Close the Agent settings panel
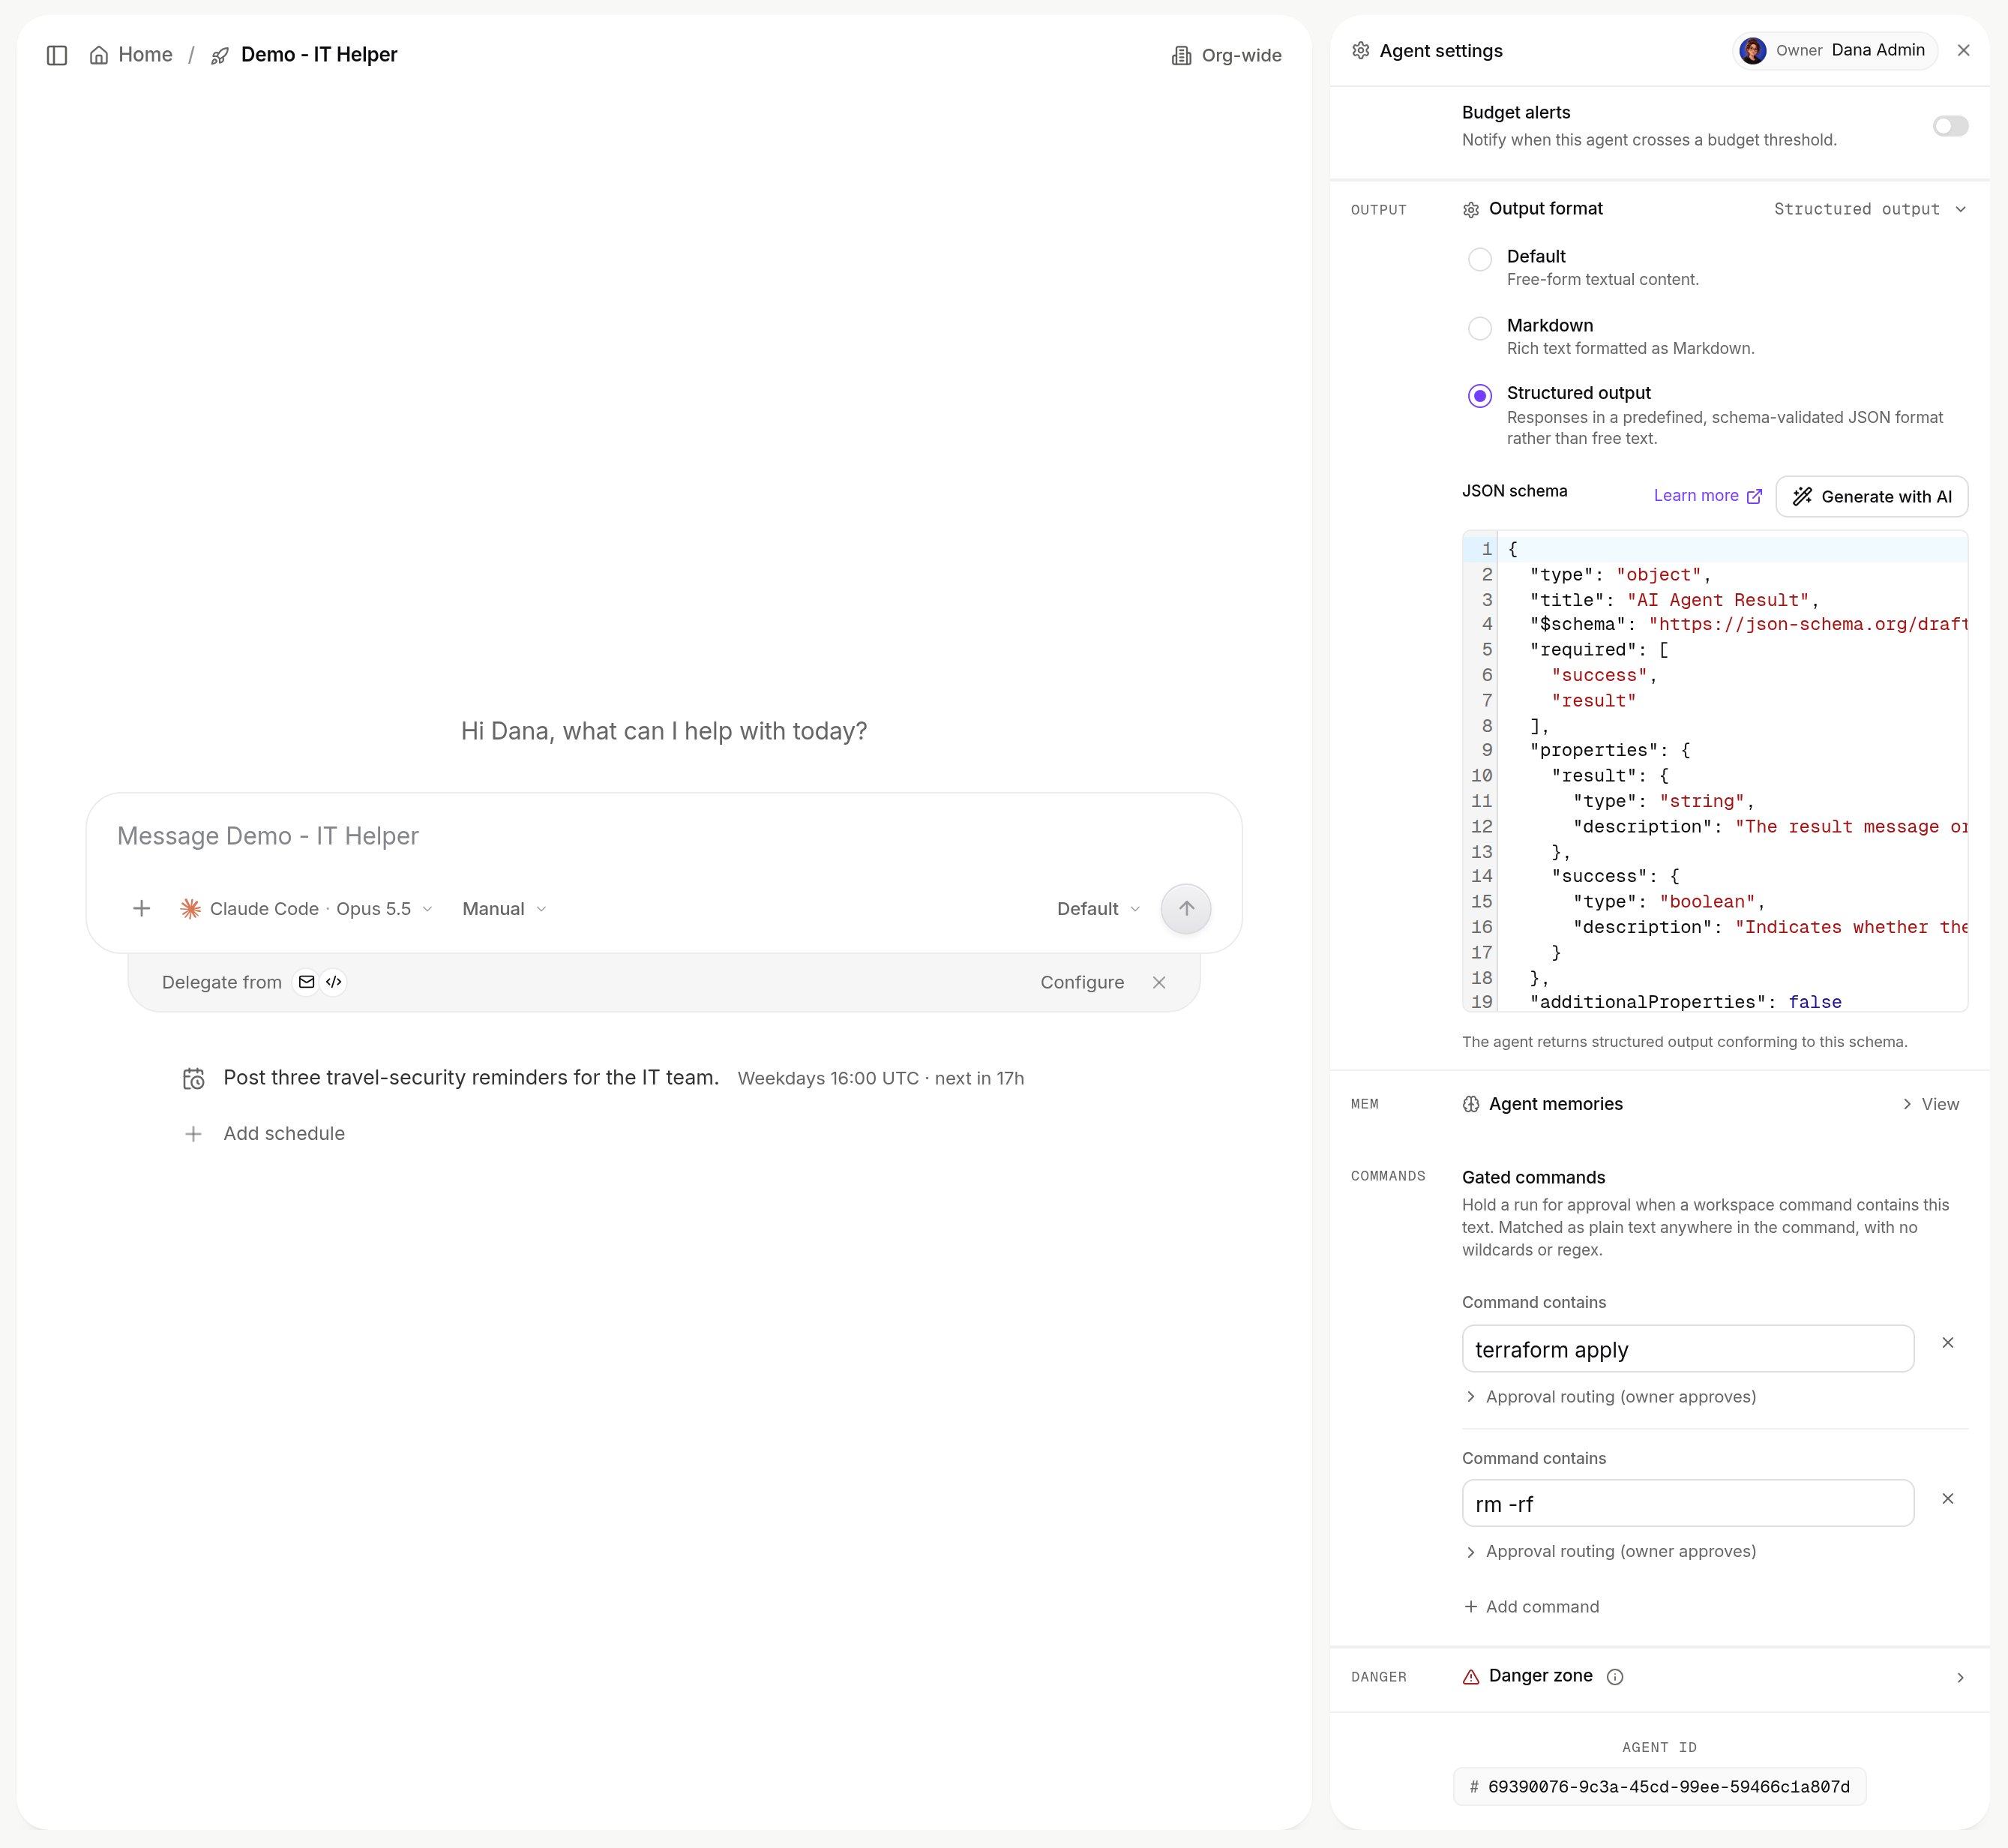This screenshot has height=1848, width=2008. [1963, 50]
